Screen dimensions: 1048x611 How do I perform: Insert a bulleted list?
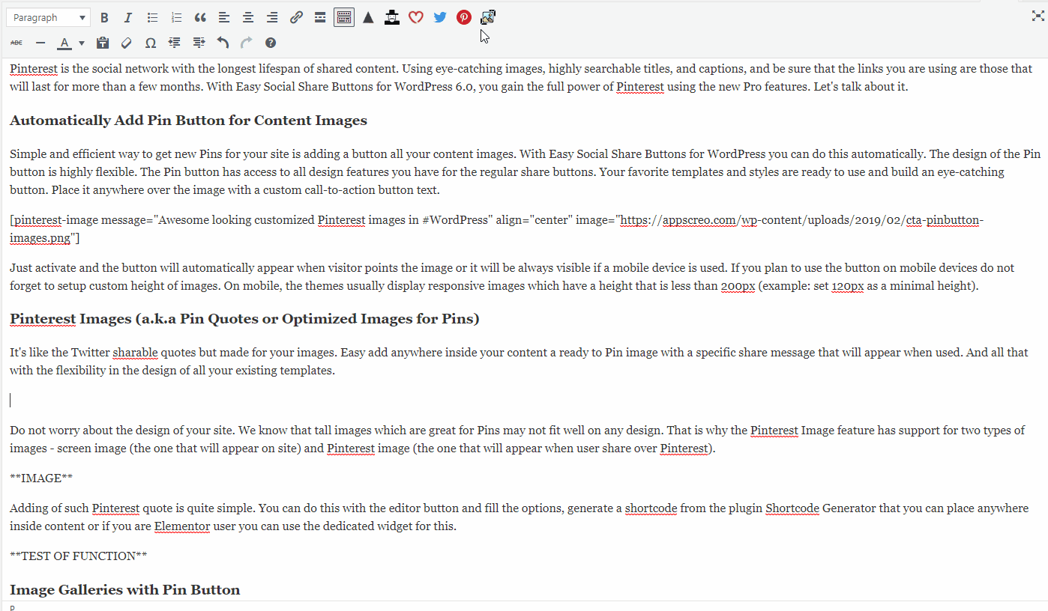152,17
